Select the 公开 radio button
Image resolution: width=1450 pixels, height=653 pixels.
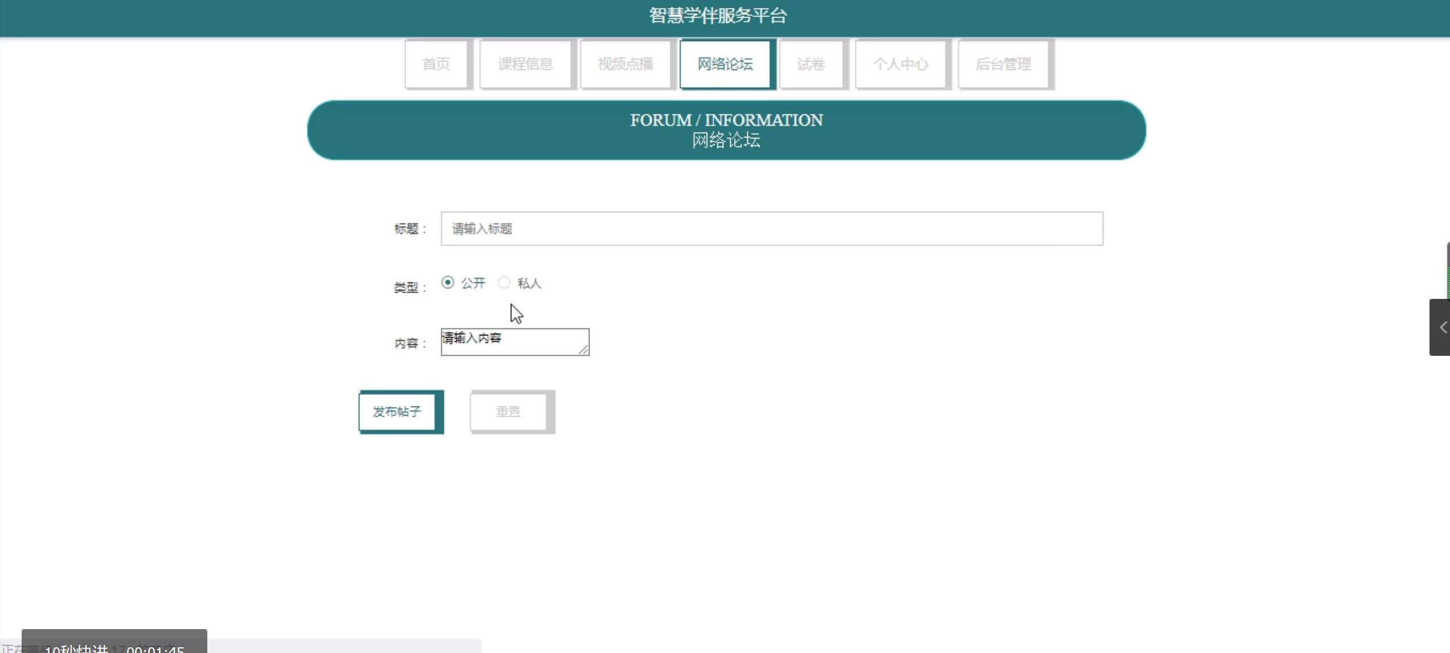(x=448, y=282)
